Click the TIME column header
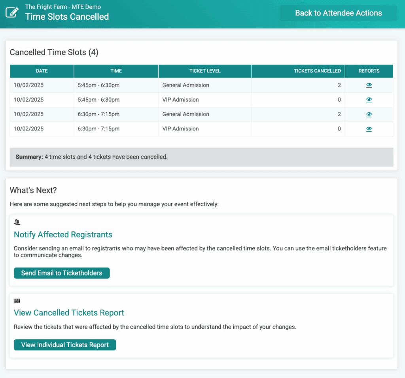 pyautogui.click(x=116, y=71)
